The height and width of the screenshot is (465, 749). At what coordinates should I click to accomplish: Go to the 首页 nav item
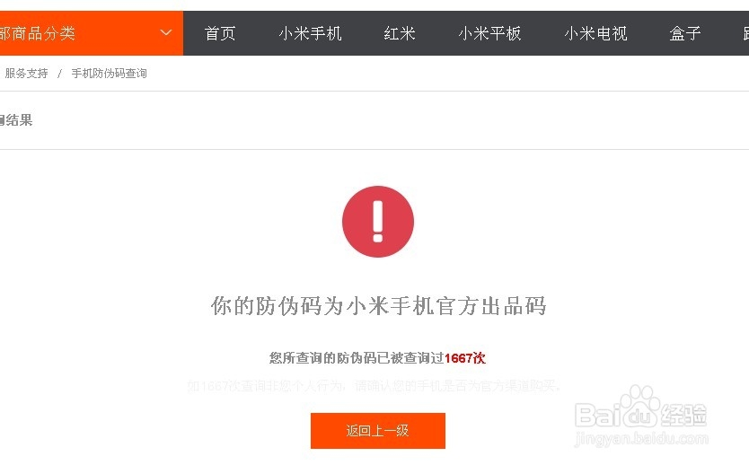point(220,33)
